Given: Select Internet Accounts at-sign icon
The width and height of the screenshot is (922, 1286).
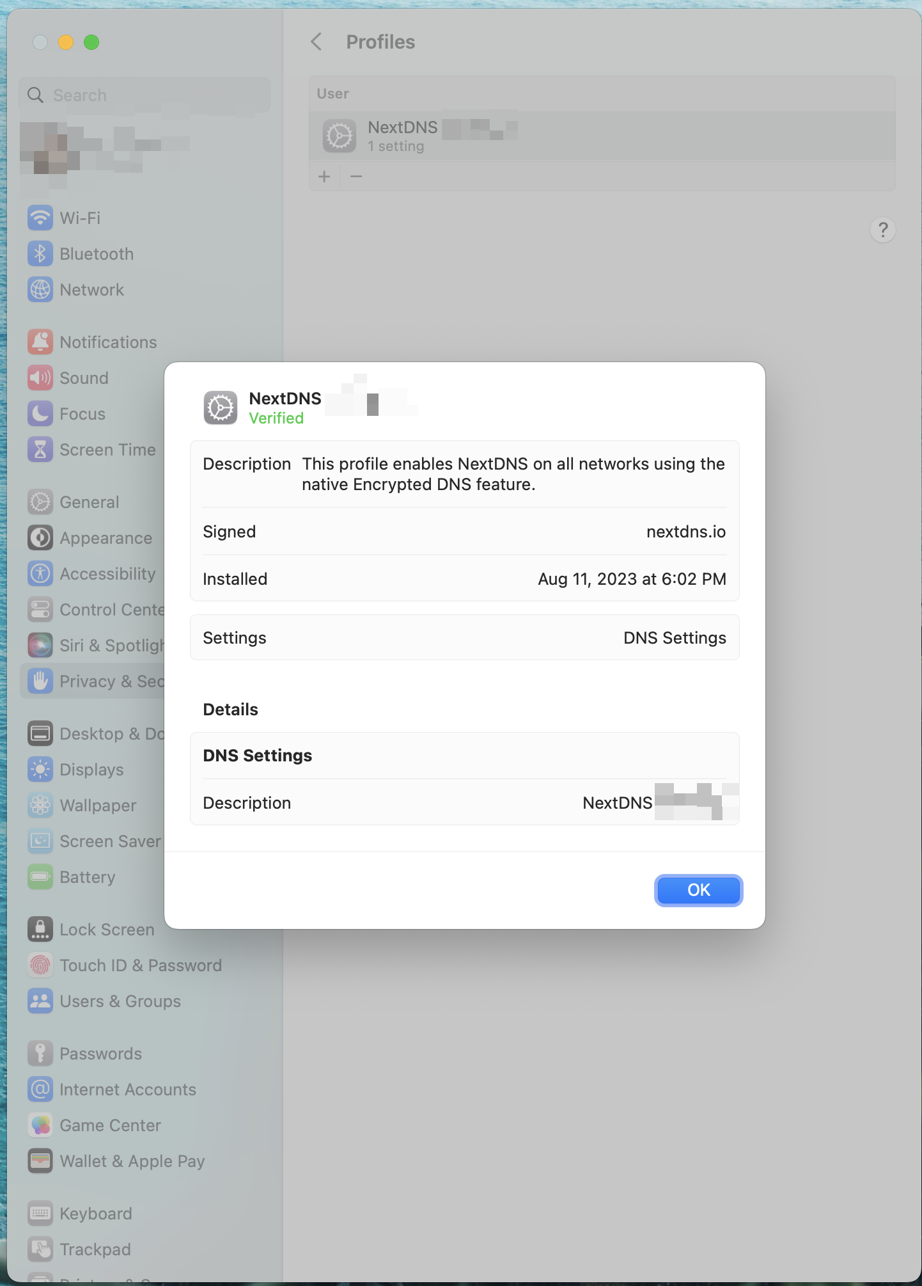Looking at the screenshot, I should click(40, 1090).
